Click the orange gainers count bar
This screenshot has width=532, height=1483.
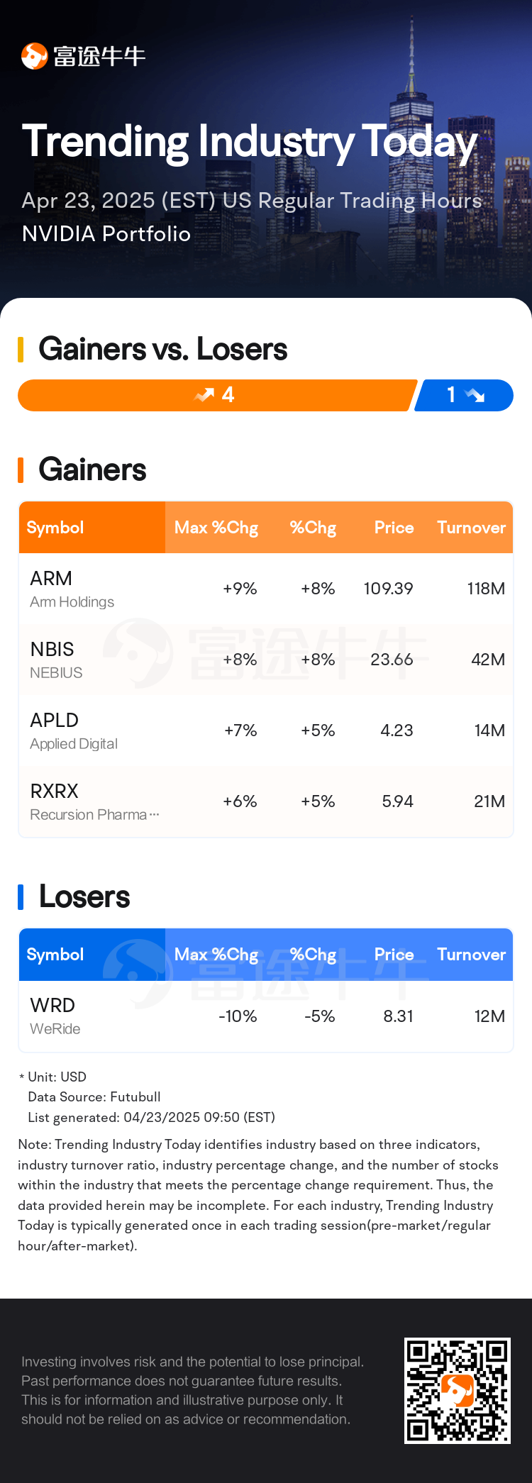(x=217, y=395)
